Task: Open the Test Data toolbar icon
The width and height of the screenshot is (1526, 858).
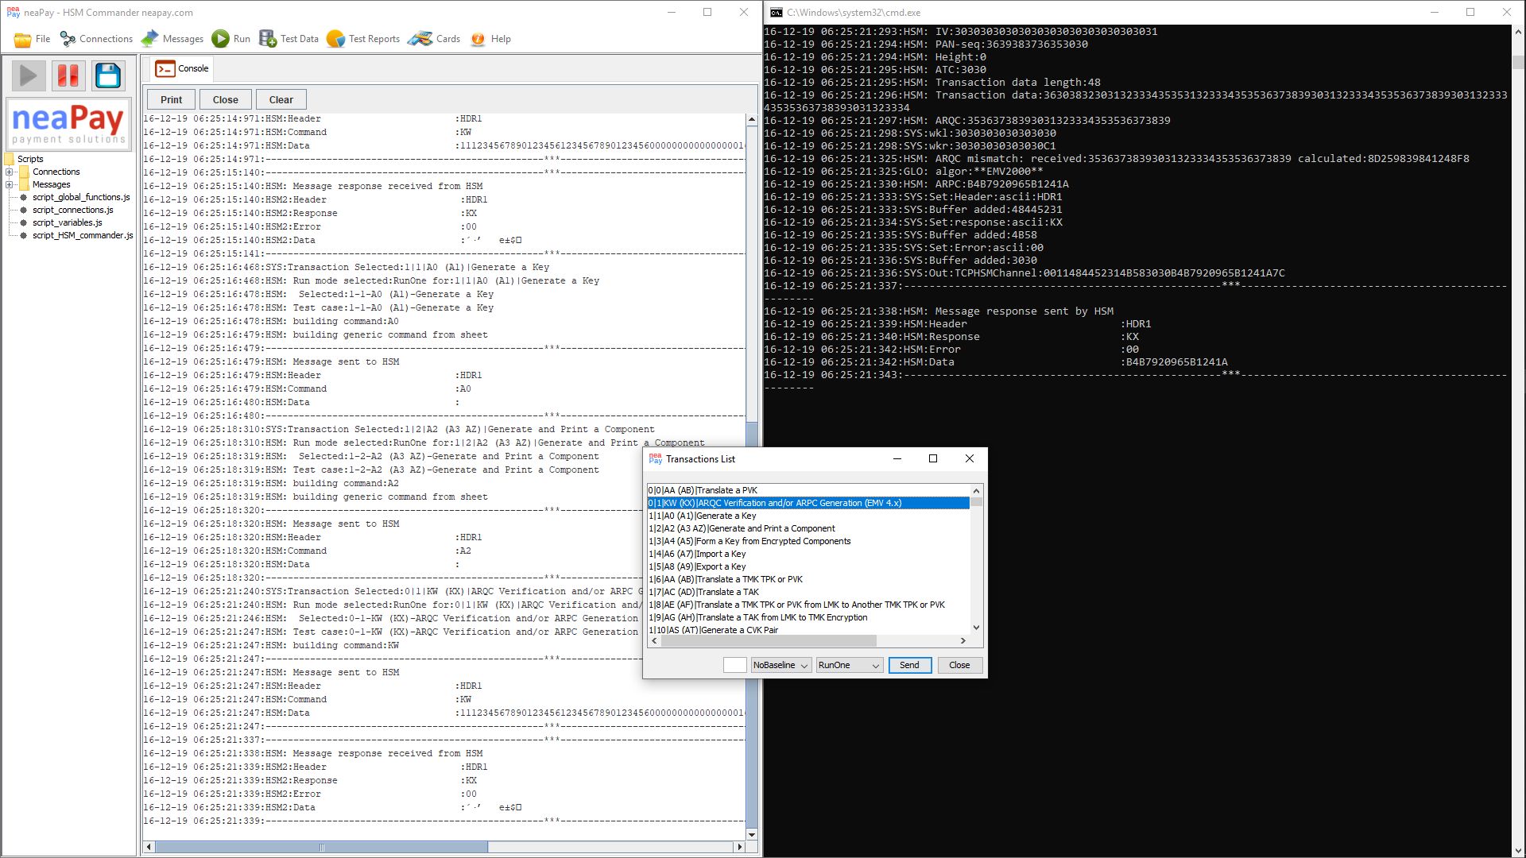Action: (x=268, y=39)
